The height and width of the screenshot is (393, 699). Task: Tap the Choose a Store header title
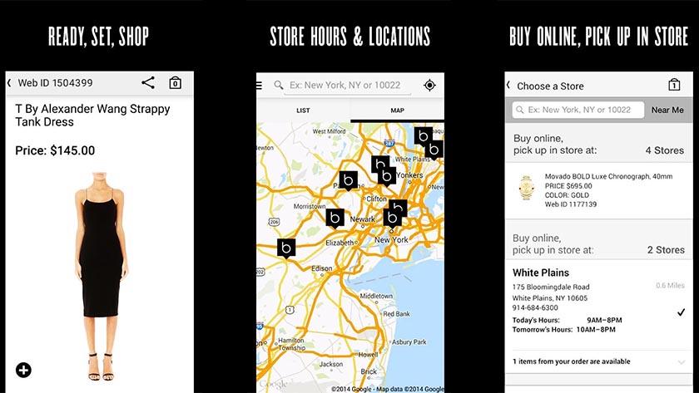[550, 86]
